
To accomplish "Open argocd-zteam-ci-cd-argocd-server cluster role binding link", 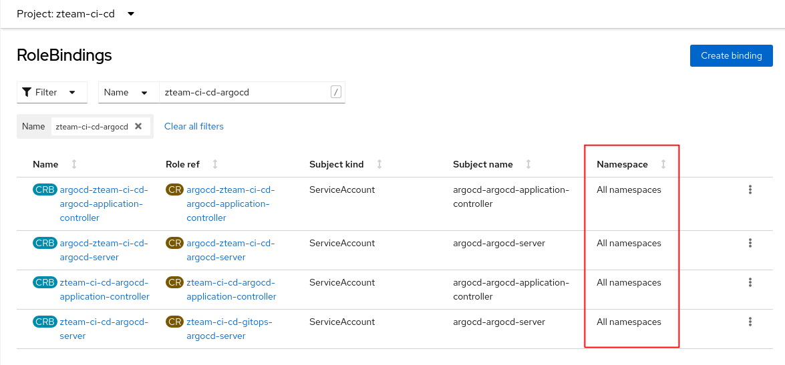I will (x=104, y=250).
